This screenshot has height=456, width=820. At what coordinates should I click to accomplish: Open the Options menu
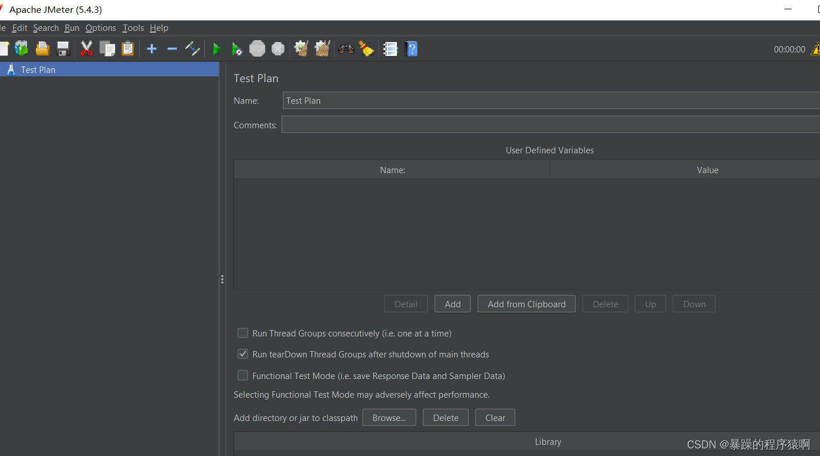(x=101, y=28)
